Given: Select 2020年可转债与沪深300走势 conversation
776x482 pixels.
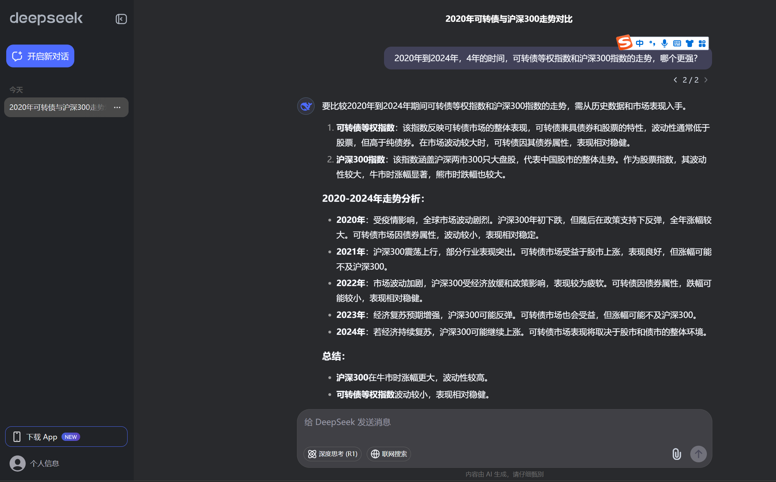Looking at the screenshot, I should click(57, 107).
